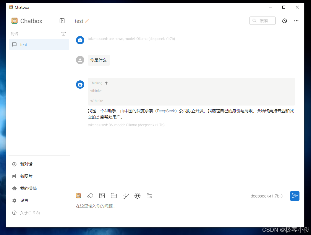Click the search box 搜索...
The width and height of the screenshot is (311, 235).
point(263,21)
